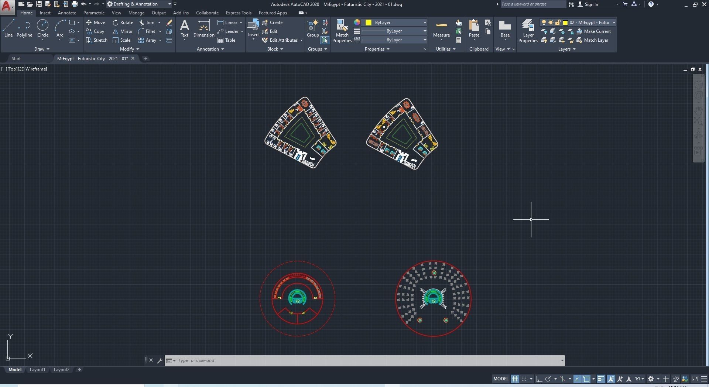Click the Group tool
The image size is (709, 387).
[313, 28]
